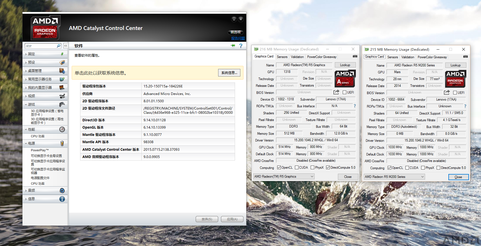Image resolution: width=481 pixels, height=246 pixels.
Task: Click the Close button in R5 M200 GPU-Z window
Action: (x=458, y=177)
